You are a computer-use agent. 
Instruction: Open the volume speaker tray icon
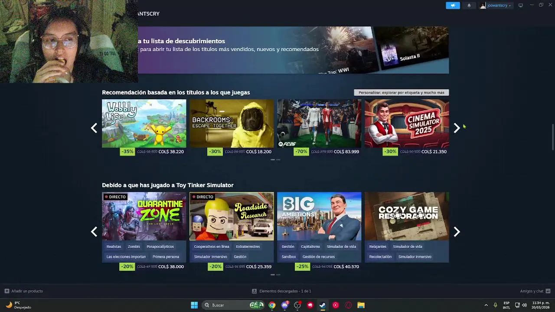[524, 305]
